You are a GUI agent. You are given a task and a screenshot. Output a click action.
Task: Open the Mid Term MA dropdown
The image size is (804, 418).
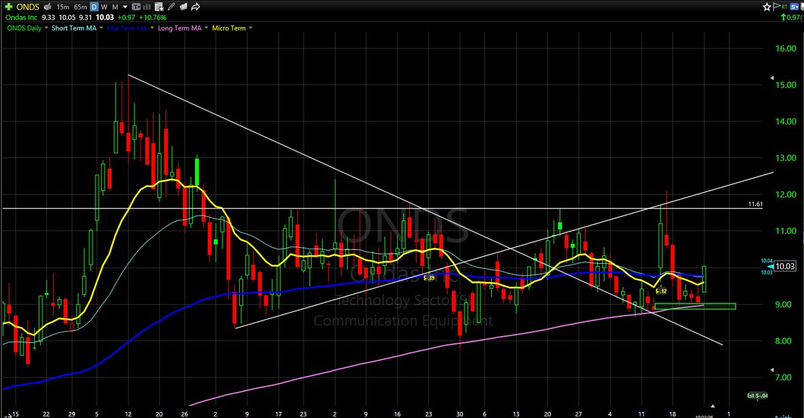tap(152, 28)
